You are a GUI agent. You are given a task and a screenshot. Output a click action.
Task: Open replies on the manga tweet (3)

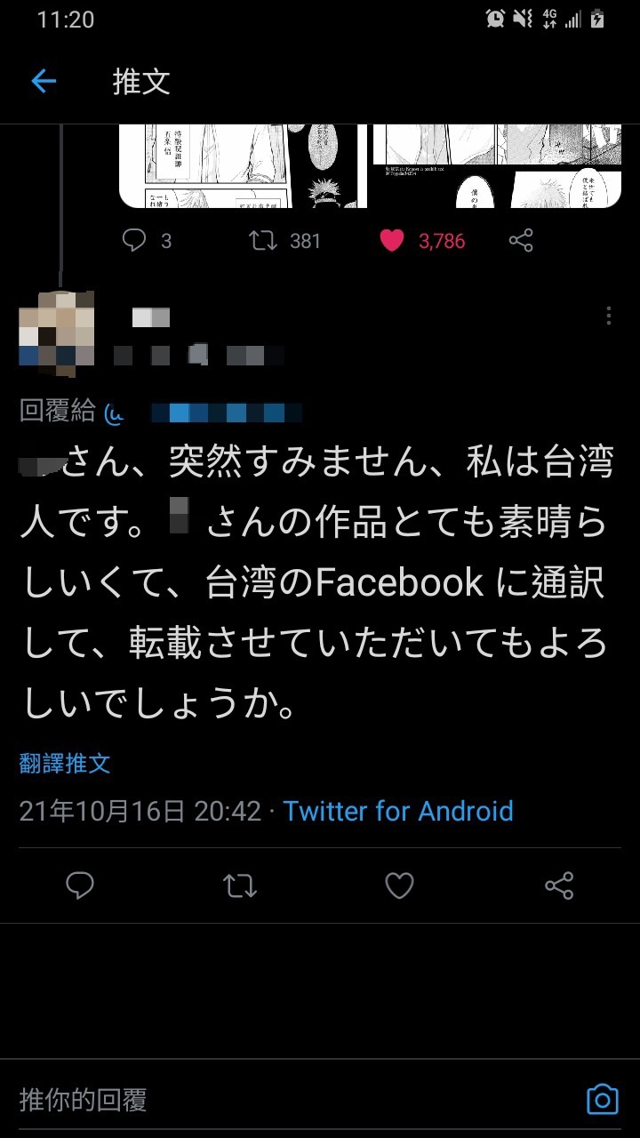(x=147, y=240)
